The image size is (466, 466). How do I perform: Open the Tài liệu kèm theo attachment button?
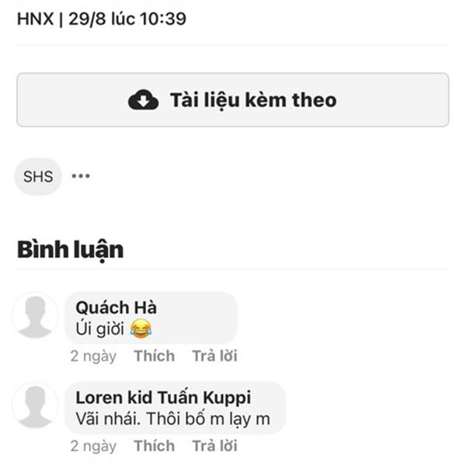(x=233, y=100)
